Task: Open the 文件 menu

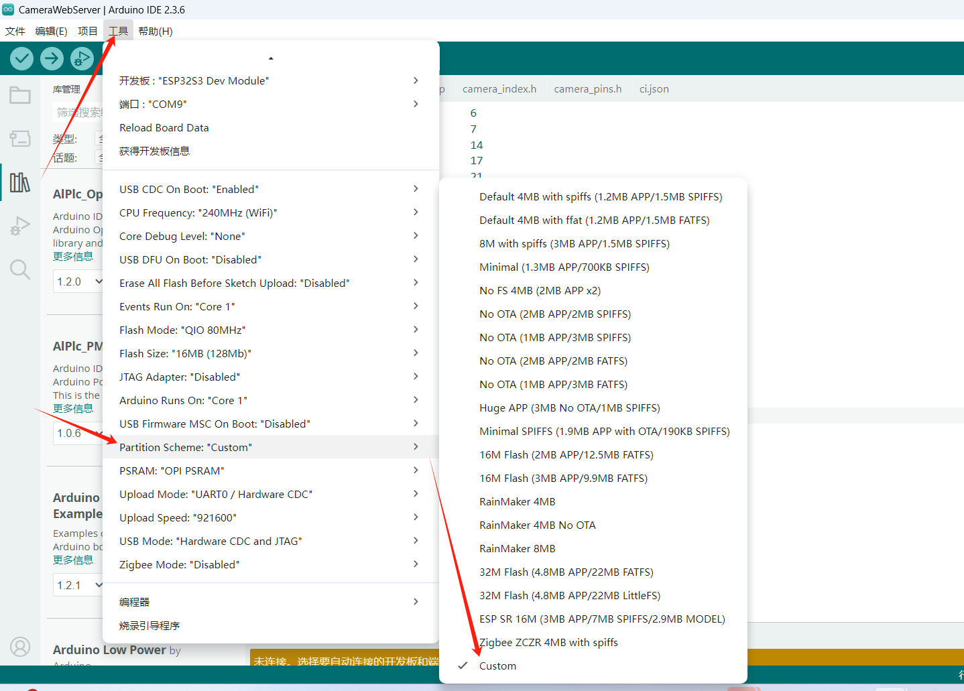Action: point(15,31)
